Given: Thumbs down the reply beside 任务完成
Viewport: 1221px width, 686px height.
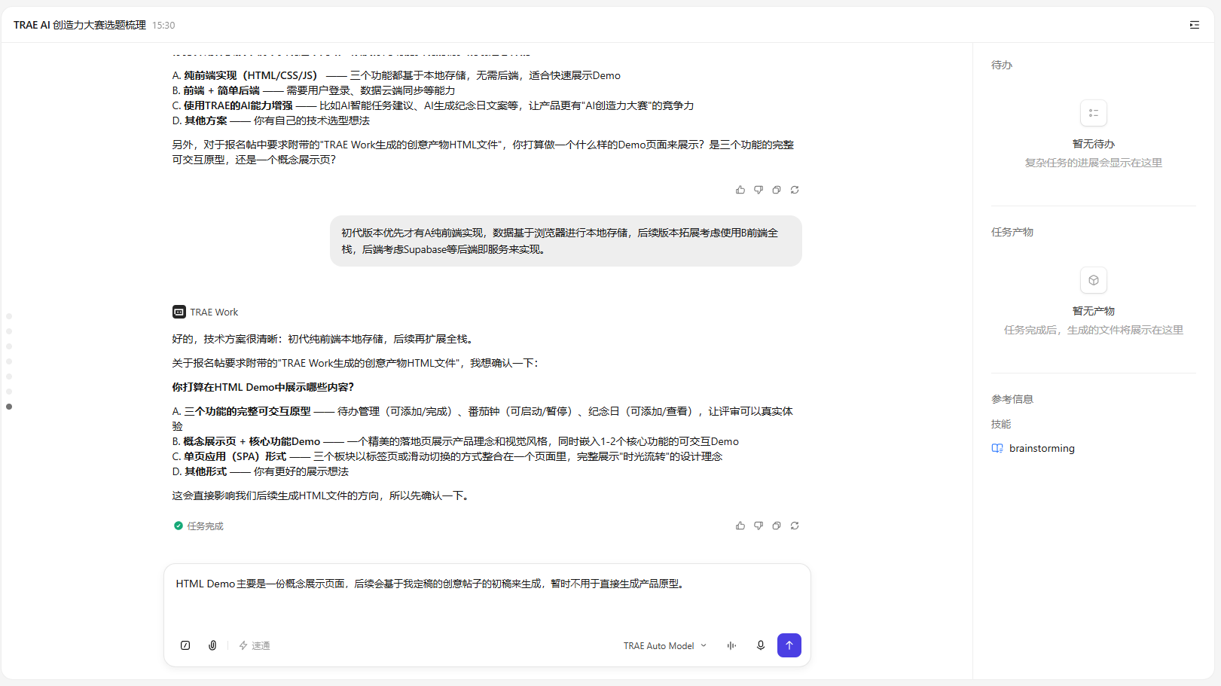Looking at the screenshot, I should click(759, 526).
